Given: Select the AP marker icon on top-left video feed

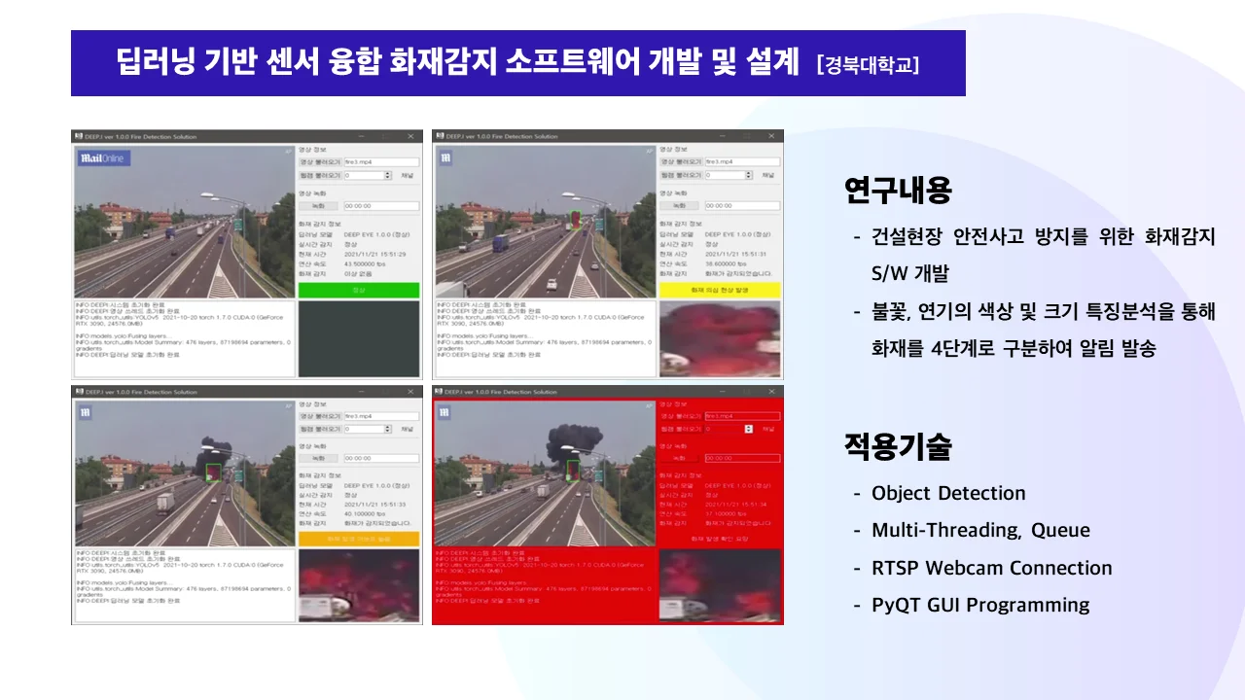Looking at the screenshot, I should point(289,150).
